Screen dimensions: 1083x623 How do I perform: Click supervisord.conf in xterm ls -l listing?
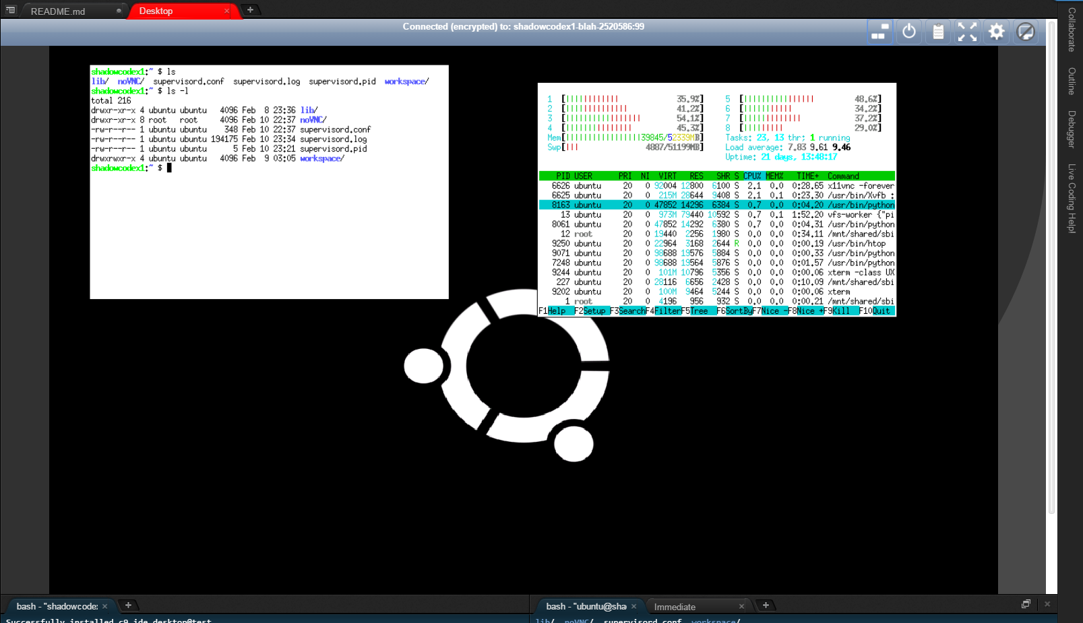click(336, 129)
